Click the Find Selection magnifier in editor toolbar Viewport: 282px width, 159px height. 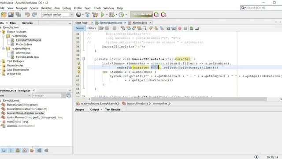[x=123, y=28]
